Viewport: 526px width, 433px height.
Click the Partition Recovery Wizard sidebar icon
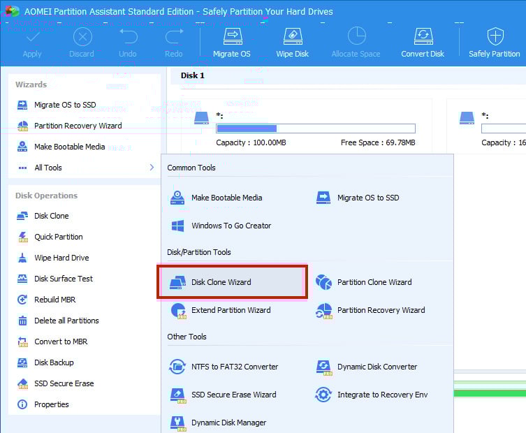[x=22, y=126]
